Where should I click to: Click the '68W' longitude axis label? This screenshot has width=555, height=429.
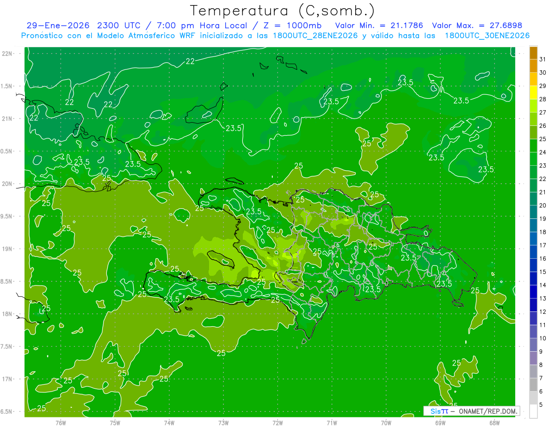pos(494,423)
